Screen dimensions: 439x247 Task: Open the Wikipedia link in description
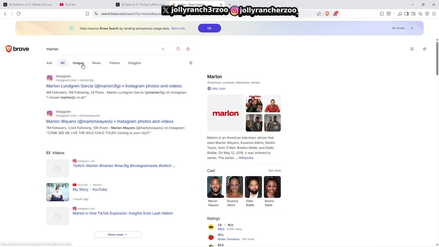tap(246, 158)
